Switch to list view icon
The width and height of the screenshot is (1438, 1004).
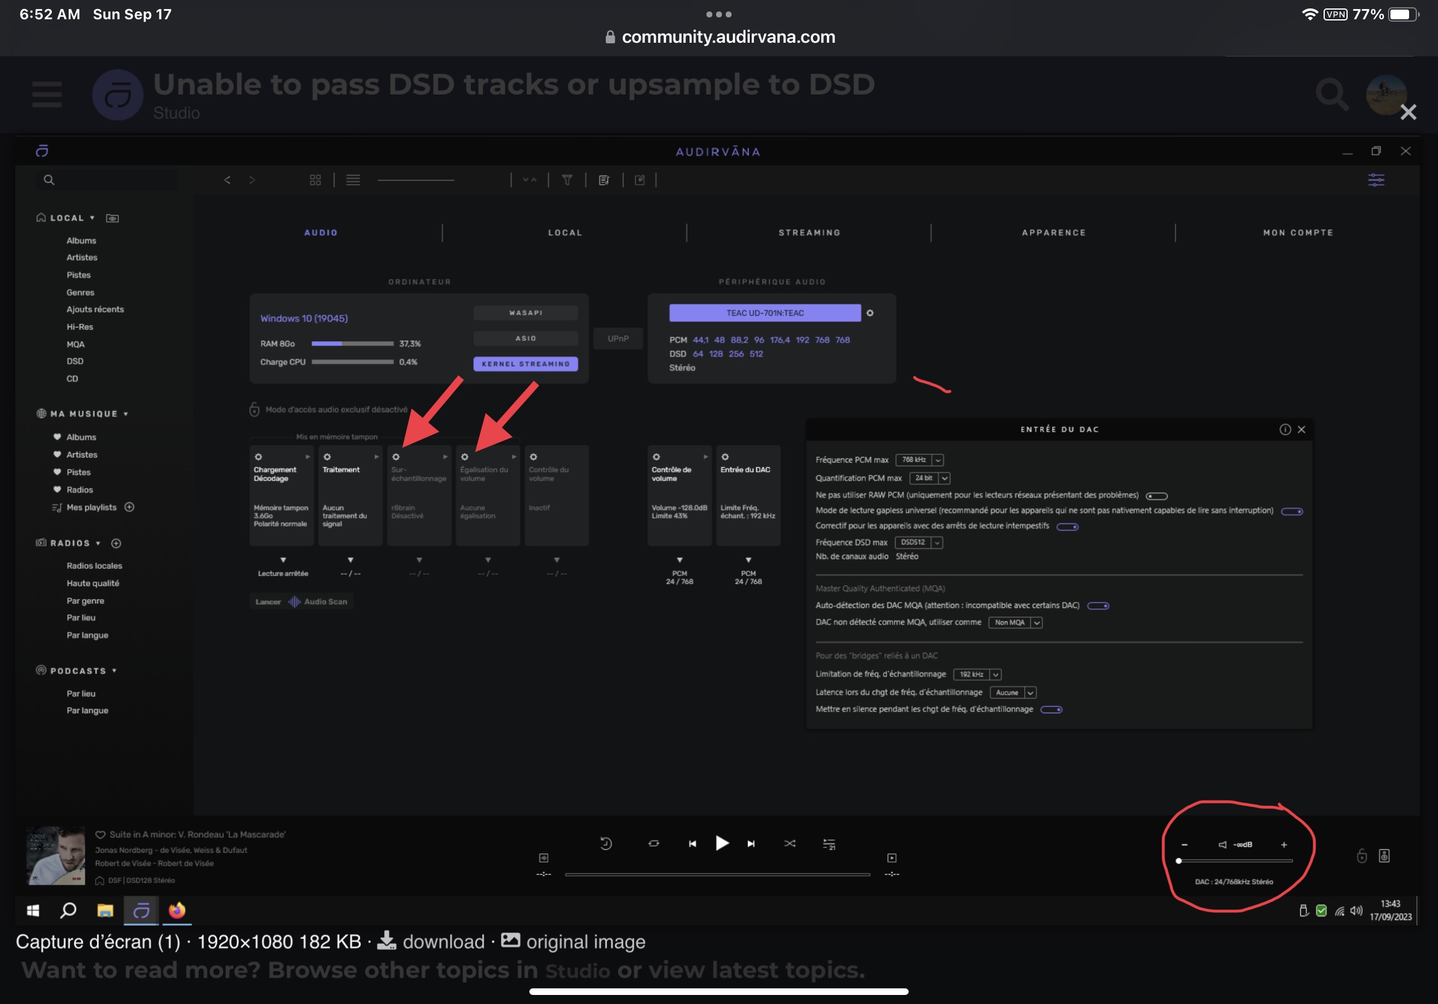pyautogui.click(x=353, y=180)
